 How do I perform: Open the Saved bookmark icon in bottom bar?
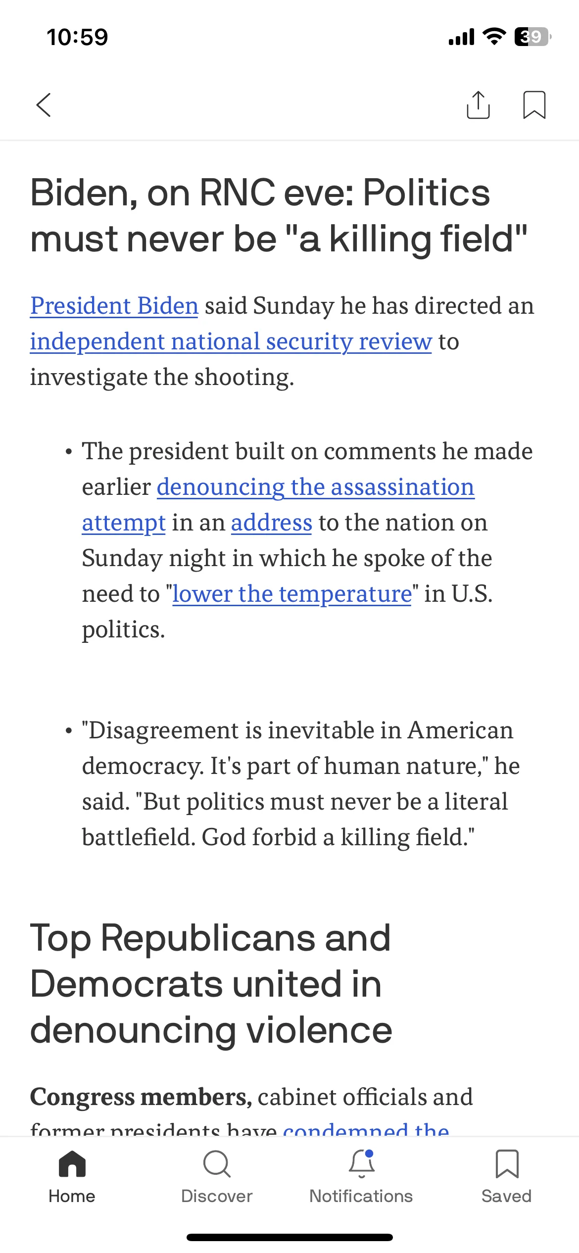(x=507, y=1163)
